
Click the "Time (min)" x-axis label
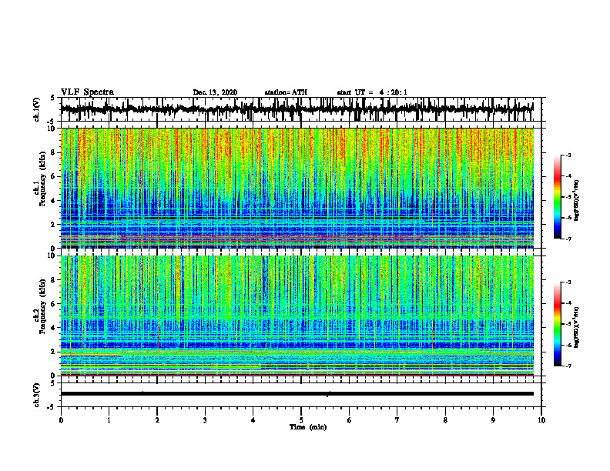coord(308,427)
